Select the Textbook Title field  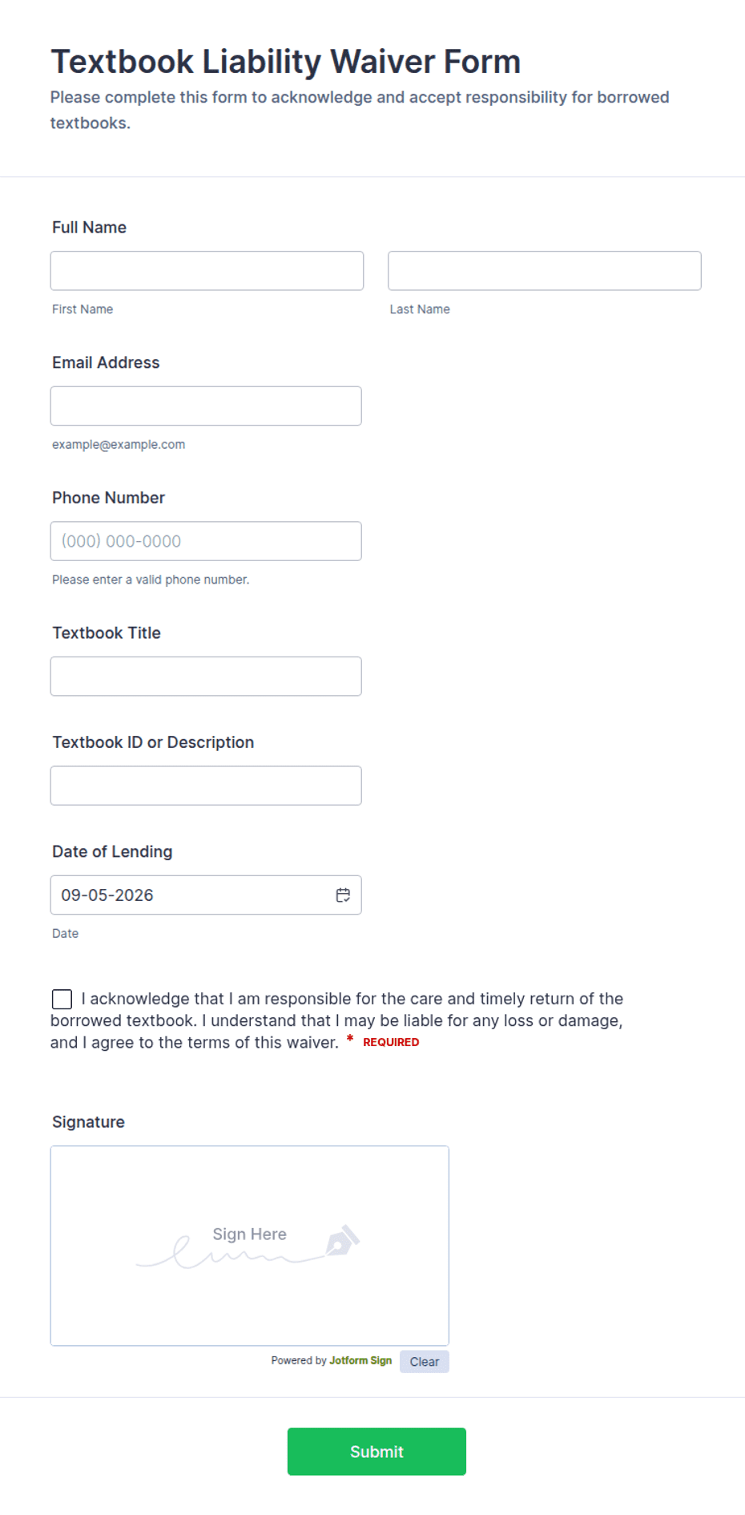[206, 677]
